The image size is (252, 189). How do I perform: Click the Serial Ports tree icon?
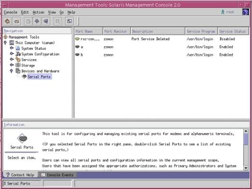click(24, 76)
